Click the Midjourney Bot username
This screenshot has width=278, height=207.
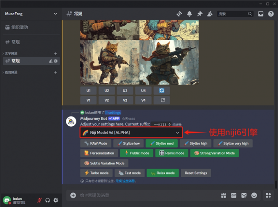pos(94,118)
